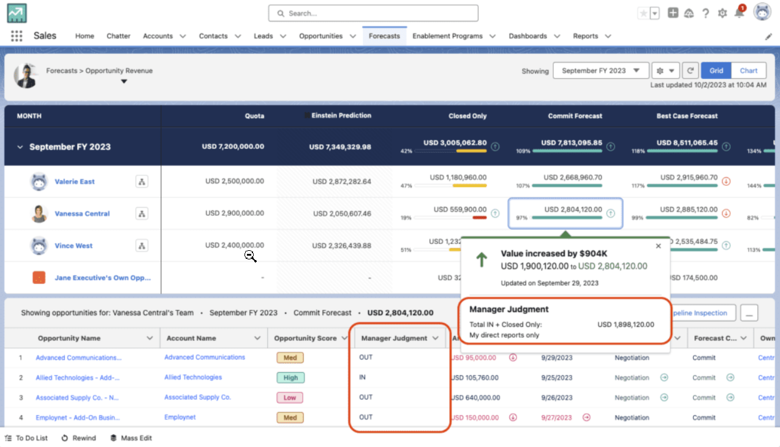Show hierarchy for Valerie East
The height and width of the screenshot is (447, 780).
point(142,181)
